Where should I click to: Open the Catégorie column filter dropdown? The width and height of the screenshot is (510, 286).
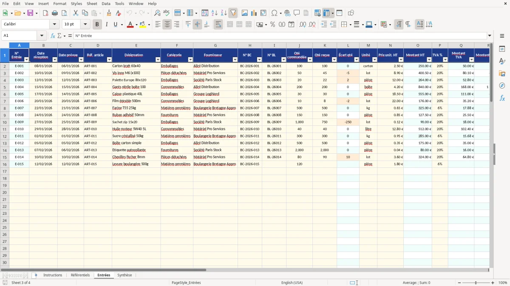pos(190,60)
